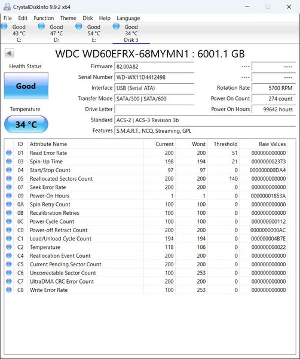Select the Disk 3 tab
Screen dimensions: 300x359
pos(131,33)
